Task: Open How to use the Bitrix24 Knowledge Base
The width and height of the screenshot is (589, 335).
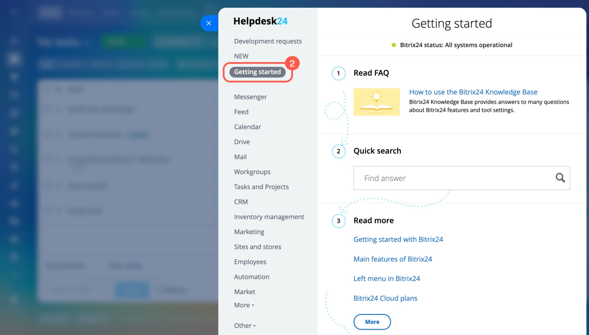Action: pos(473,92)
